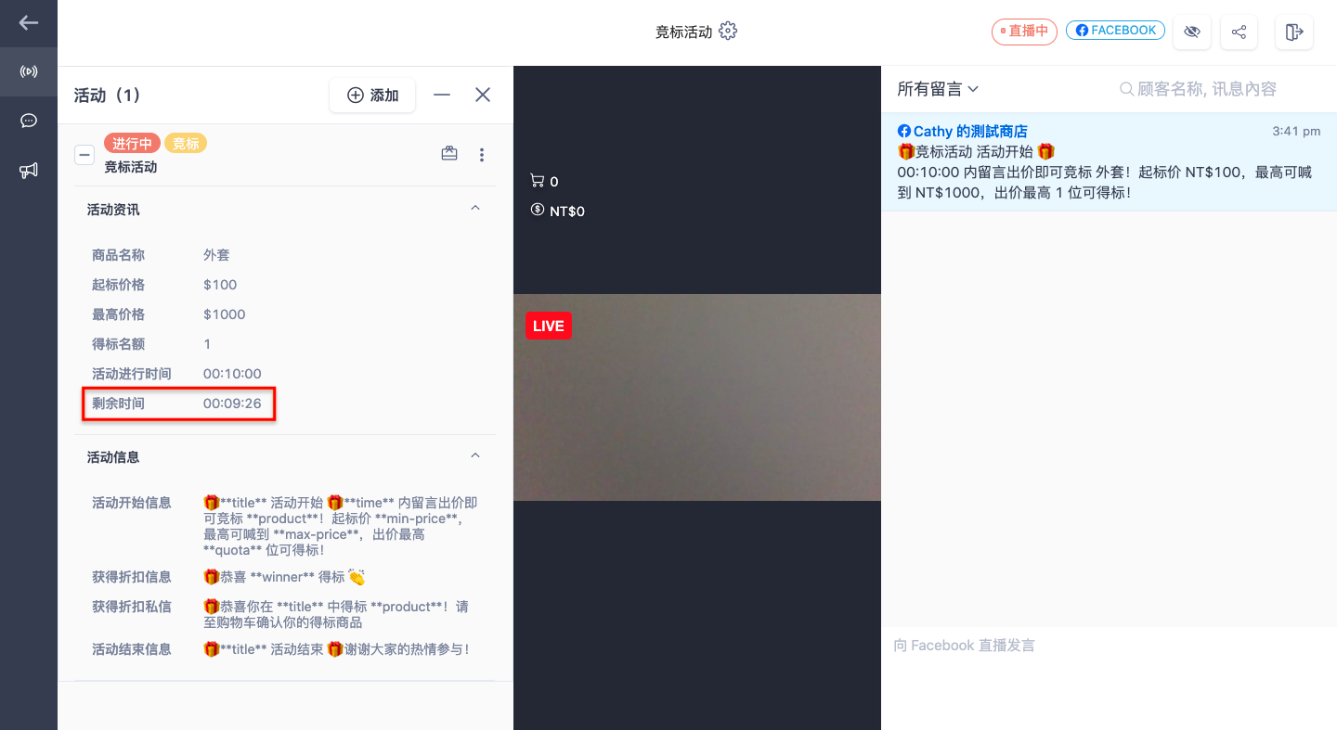Click the yellow 竞标 tag
The height and width of the screenshot is (730, 1337).
coord(186,144)
